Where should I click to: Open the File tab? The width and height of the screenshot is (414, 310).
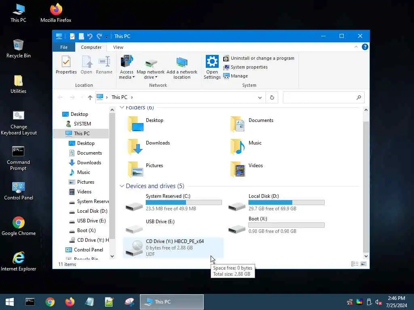click(x=64, y=47)
